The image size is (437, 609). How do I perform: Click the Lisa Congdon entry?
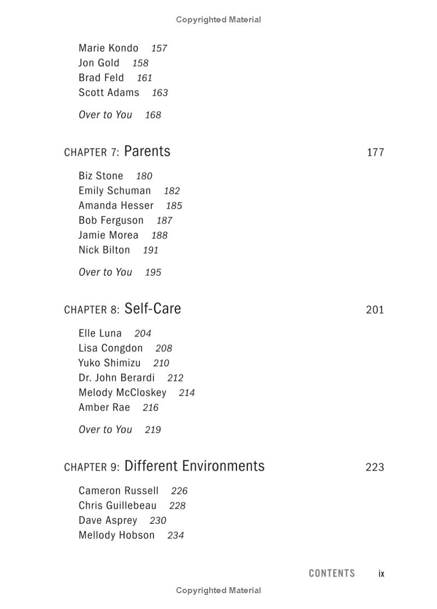coord(110,348)
